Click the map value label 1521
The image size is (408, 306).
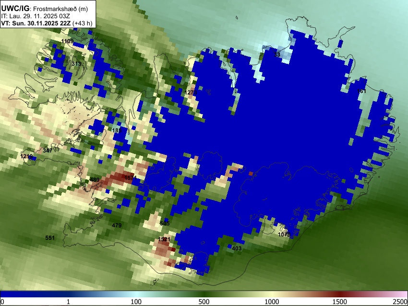tap(164, 239)
